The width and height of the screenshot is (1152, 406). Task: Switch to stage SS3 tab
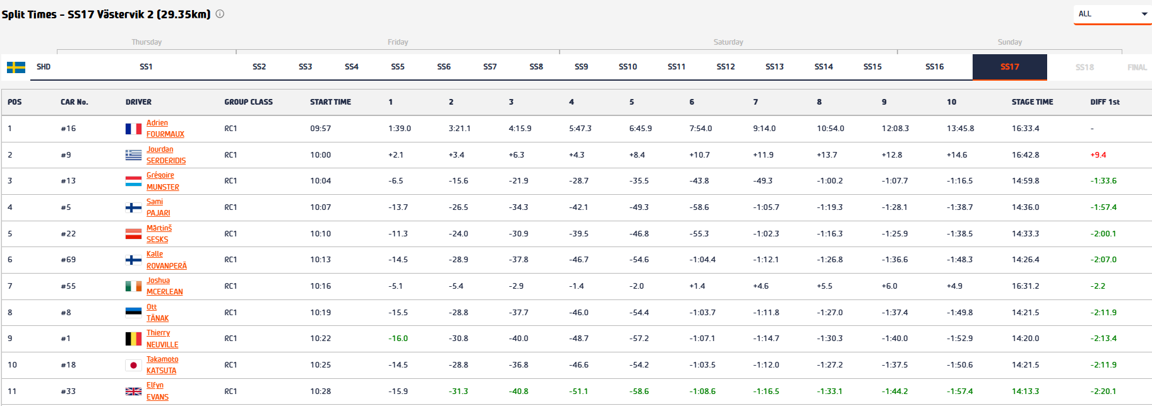click(305, 67)
